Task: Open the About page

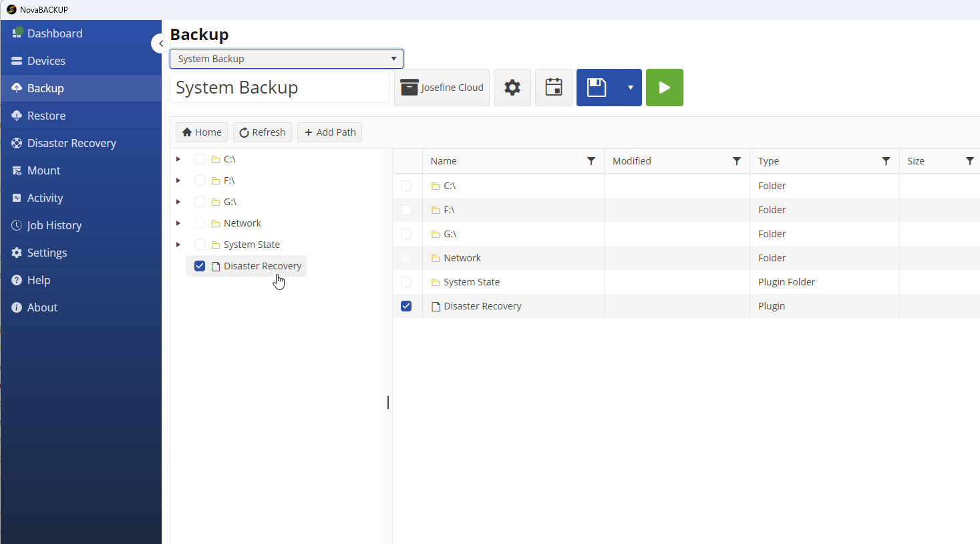Action: 81,307
